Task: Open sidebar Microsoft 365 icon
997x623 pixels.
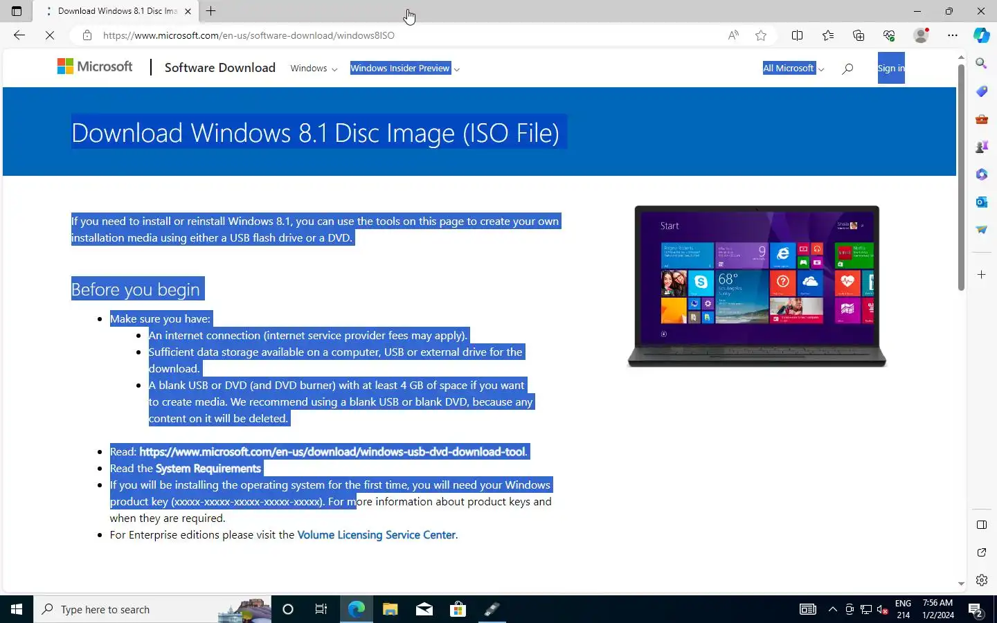Action: pos(981,174)
